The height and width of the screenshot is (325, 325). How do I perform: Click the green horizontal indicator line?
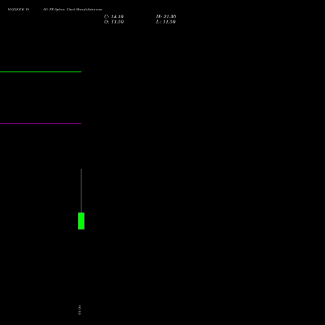coord(40,71)
